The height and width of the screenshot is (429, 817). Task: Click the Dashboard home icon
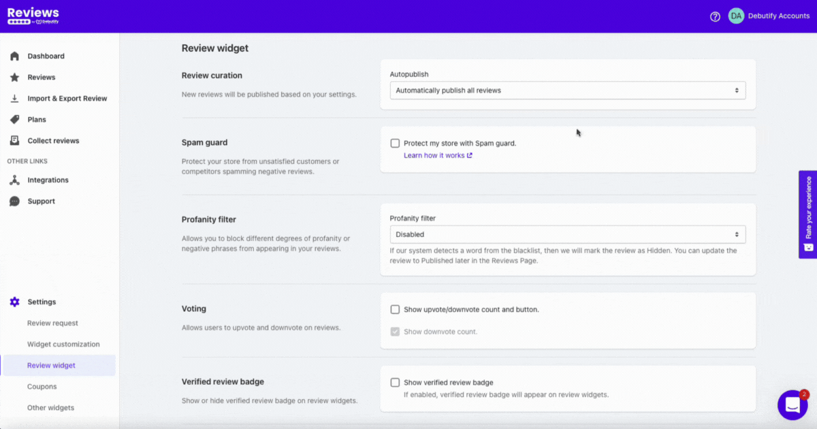point(14,56)
